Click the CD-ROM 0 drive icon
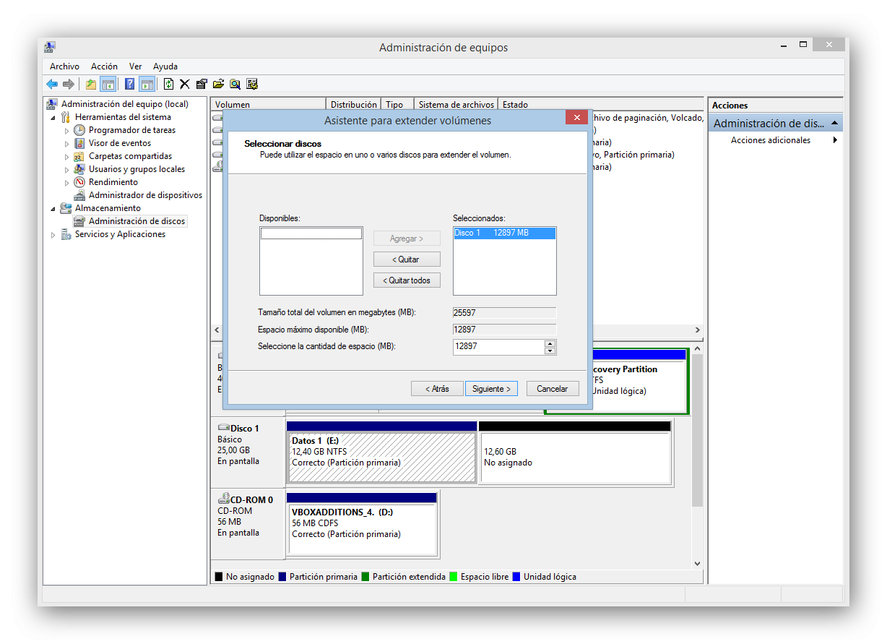This screenshot has height=644, width=887. point(223,499)
